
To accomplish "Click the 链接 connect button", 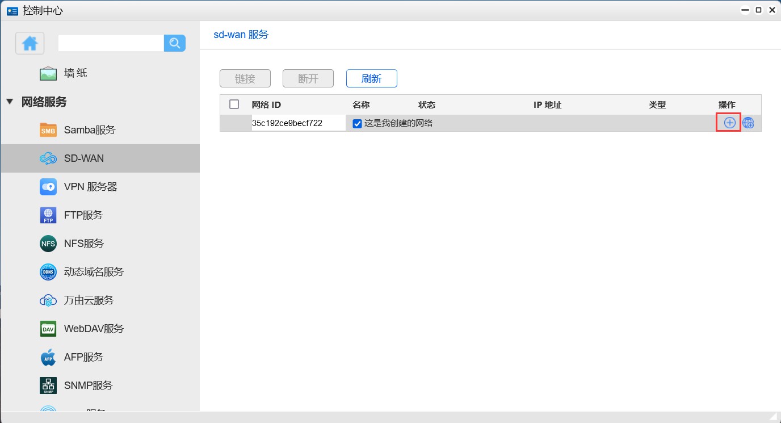I will pyautogui.click(x=245, y=78).
